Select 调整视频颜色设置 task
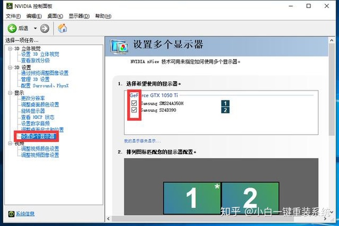Screen dimensions: 339x226 (40, 149)
